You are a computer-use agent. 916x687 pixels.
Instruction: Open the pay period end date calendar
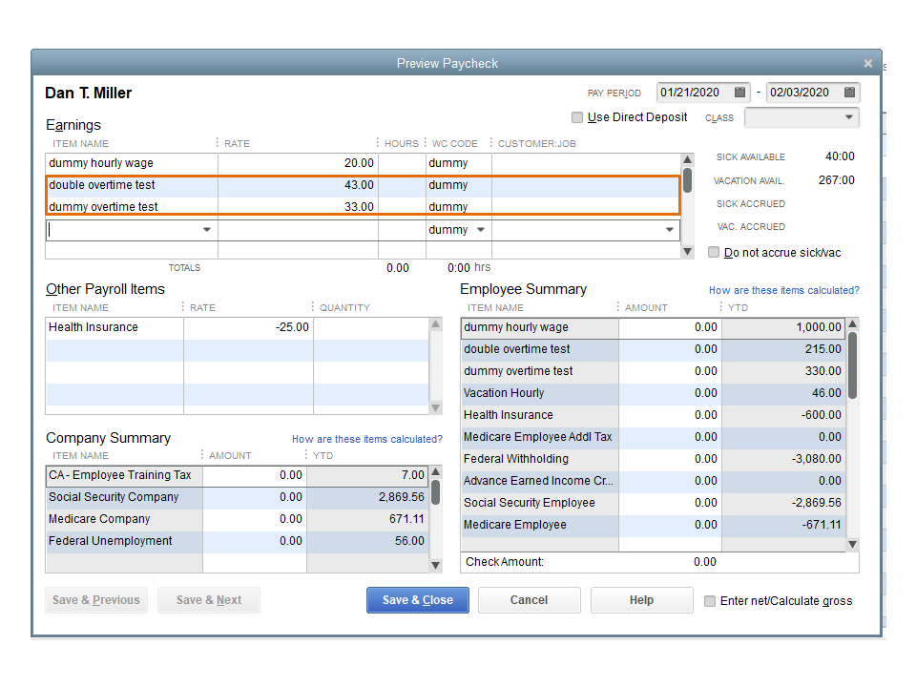coord(849,93)
